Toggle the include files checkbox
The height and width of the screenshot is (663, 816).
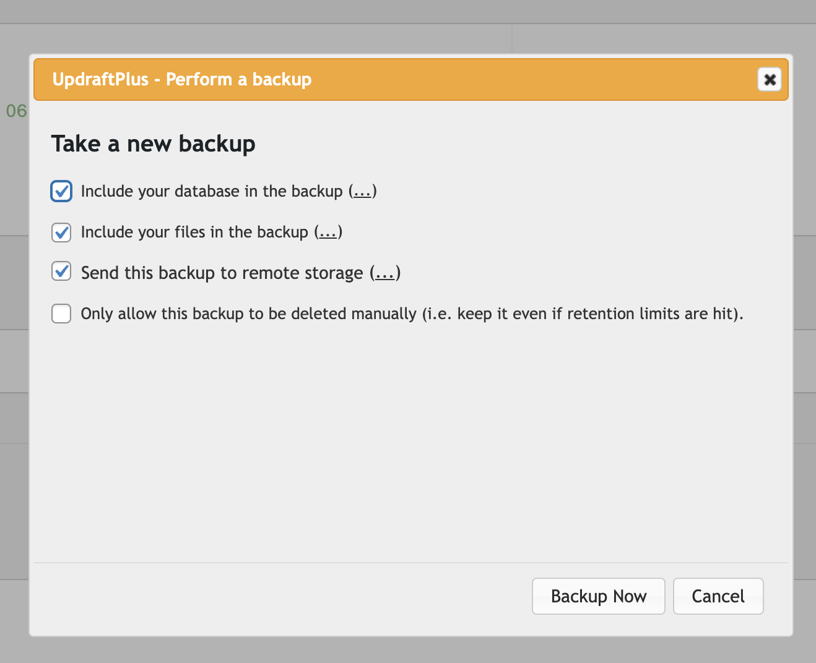(61, 233)
